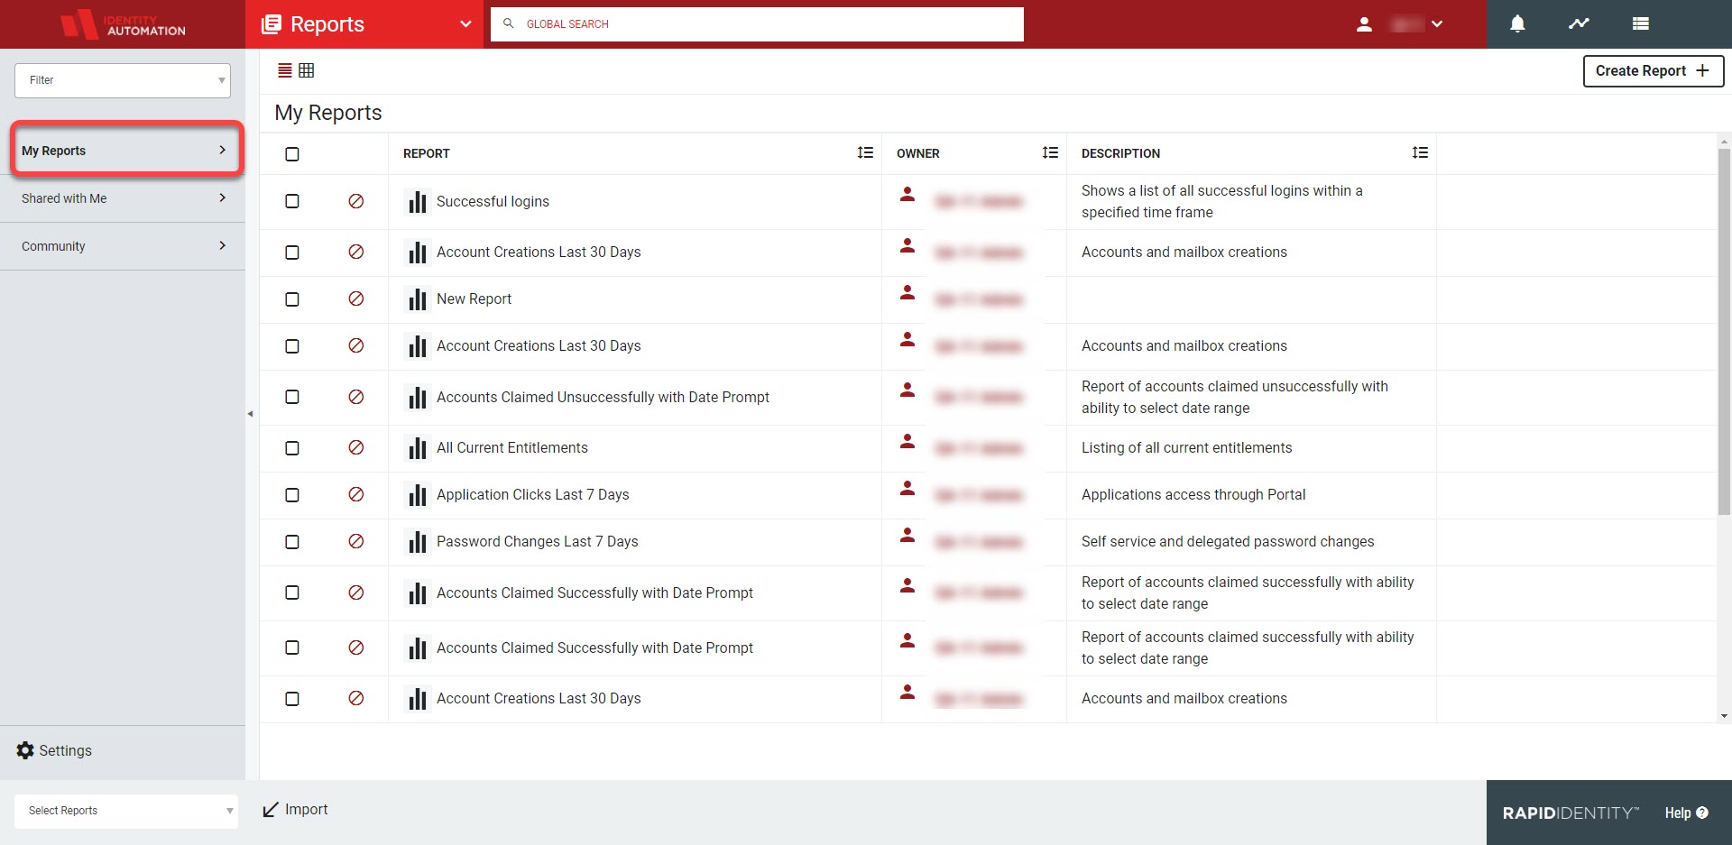The width and height of the screenshot is (1732, 845).
Task: Select the Password Changes Last 7 Days checkbox
Action: (292, 542)
